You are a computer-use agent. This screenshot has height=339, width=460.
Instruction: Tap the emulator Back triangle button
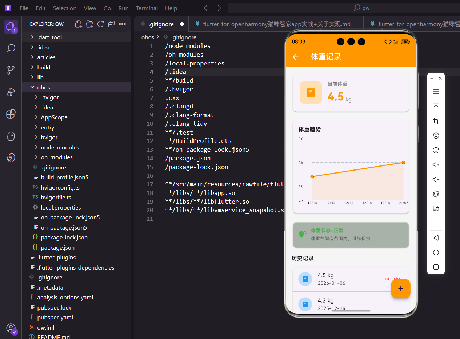point(436,238)
